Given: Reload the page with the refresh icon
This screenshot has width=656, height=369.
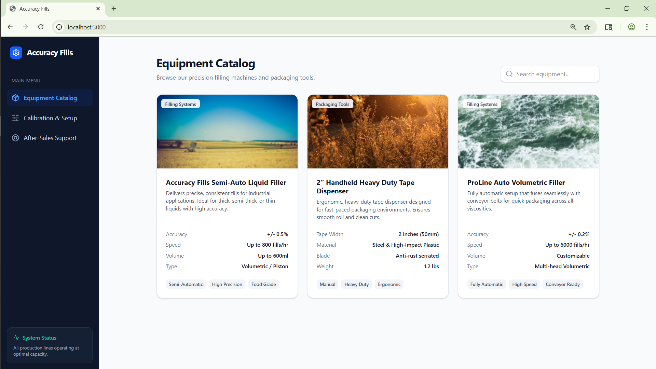Looking at the screenshot, I should (x=41, y=27).
